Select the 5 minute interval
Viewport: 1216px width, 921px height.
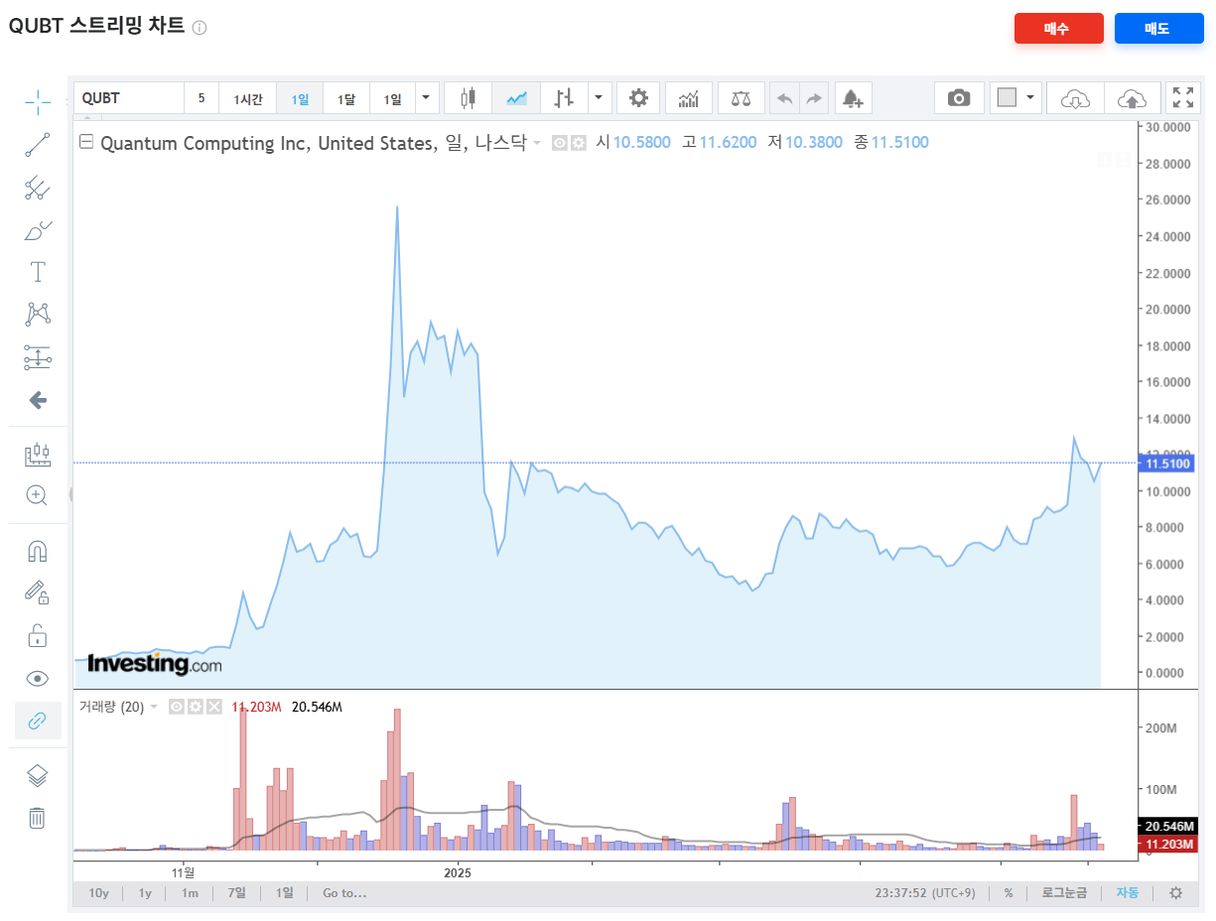[202, 98]
